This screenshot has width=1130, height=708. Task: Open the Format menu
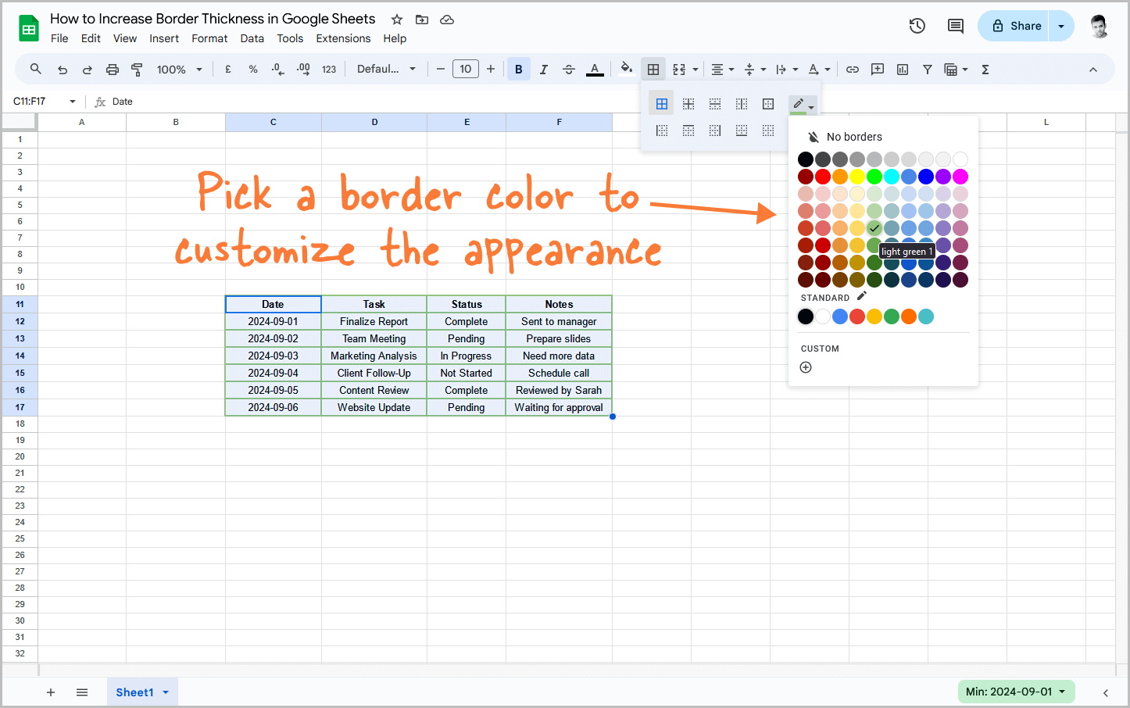[x=209, y=38]
